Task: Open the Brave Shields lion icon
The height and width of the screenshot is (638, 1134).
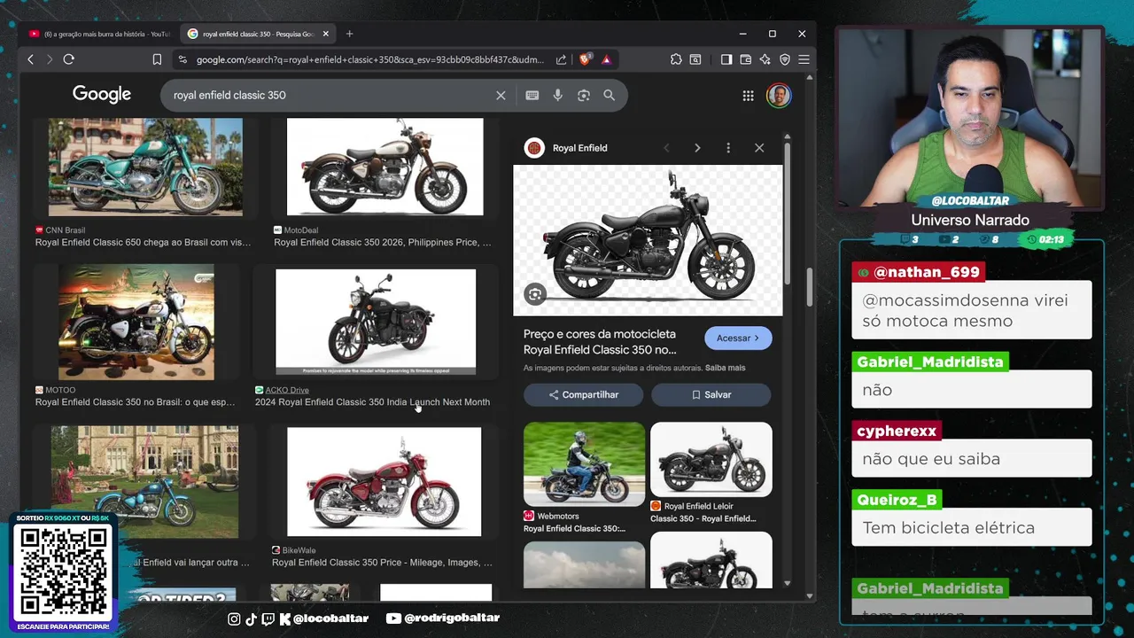Action: [x=585, y=59]
